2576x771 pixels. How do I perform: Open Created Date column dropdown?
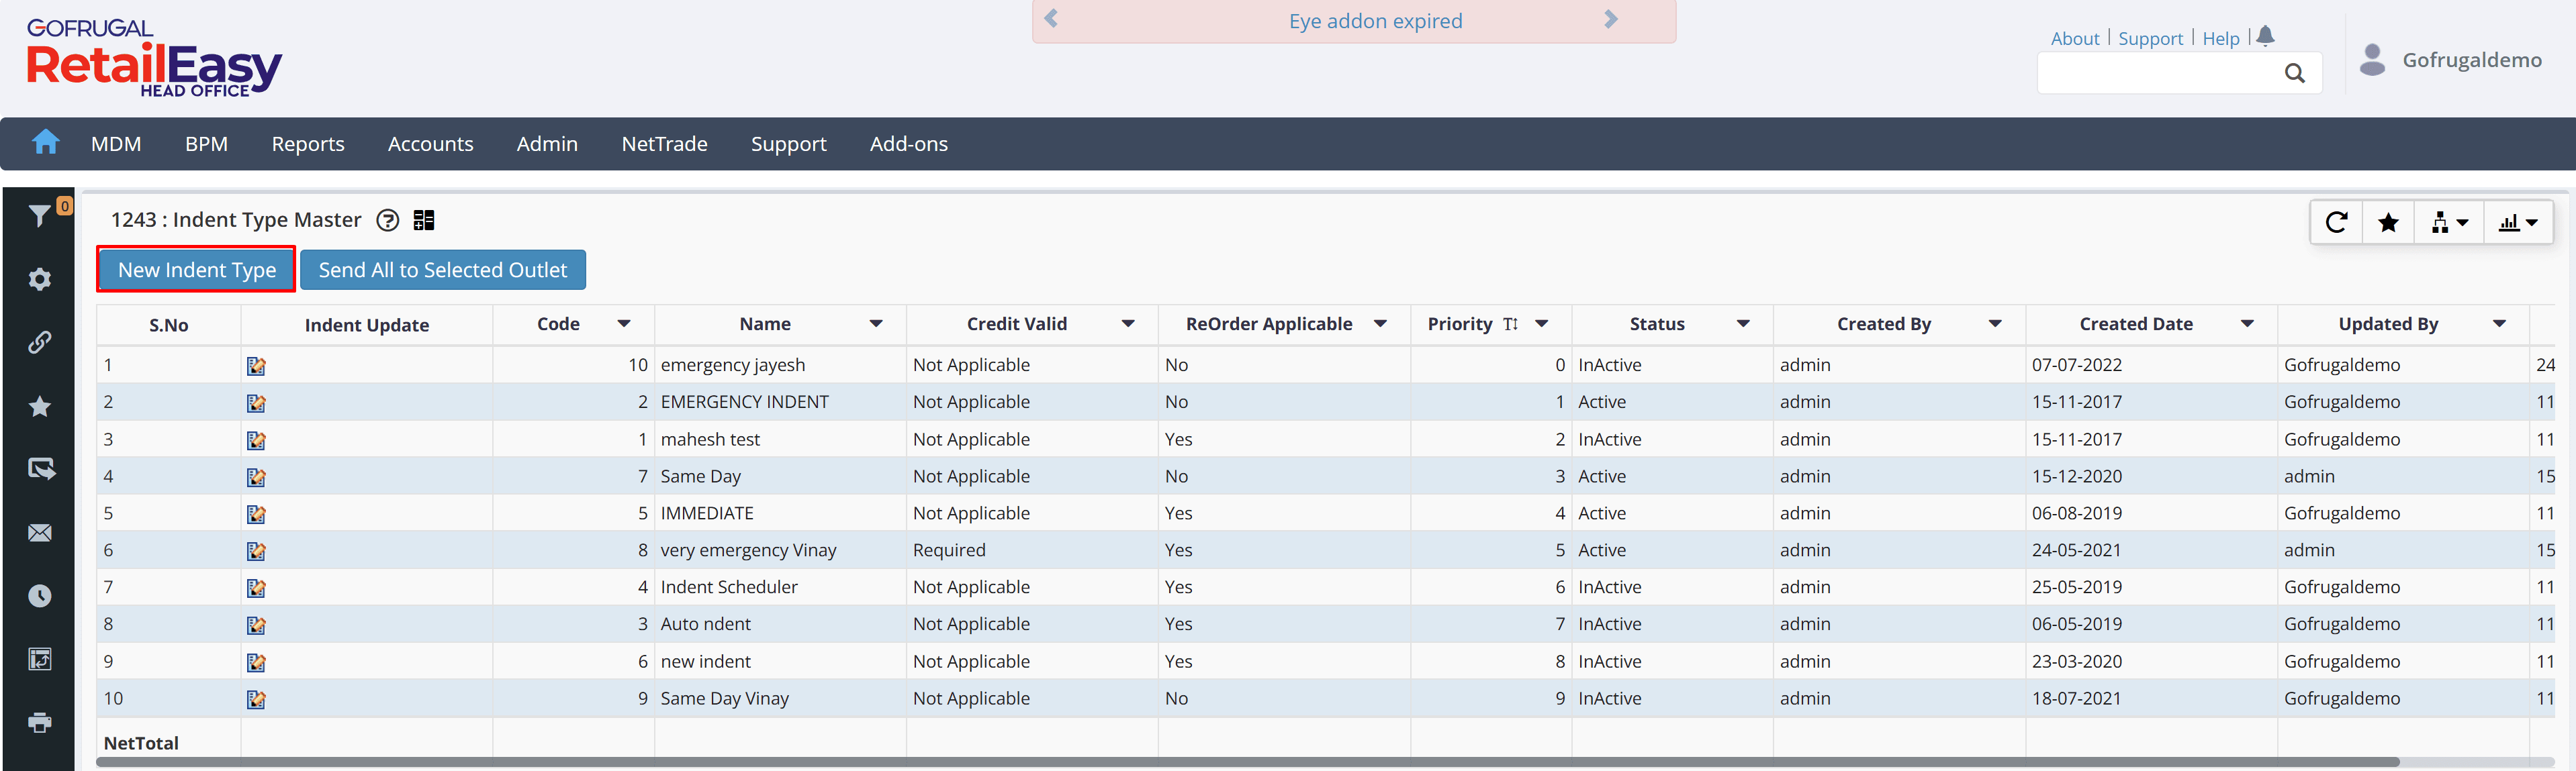pos(2247,323)
